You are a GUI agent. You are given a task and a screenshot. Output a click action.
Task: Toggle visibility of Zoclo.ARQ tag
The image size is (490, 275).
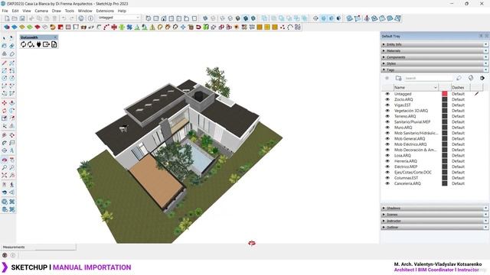point(387,99)
